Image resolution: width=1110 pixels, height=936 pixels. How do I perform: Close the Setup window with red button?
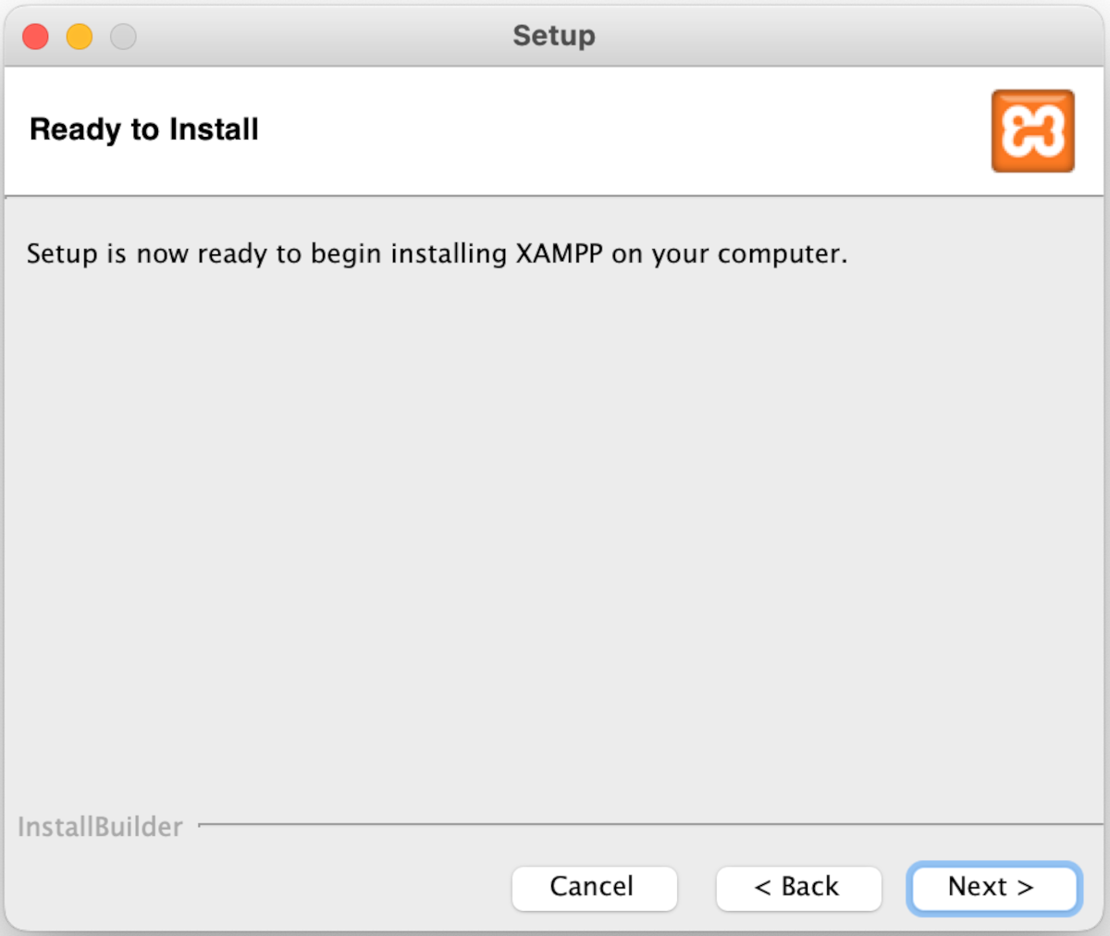click(x=36, y=37)
